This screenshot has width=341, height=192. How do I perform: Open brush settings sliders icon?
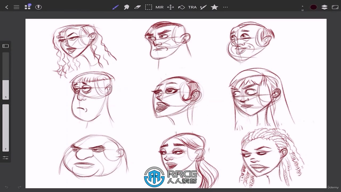[x=6, y=158]
